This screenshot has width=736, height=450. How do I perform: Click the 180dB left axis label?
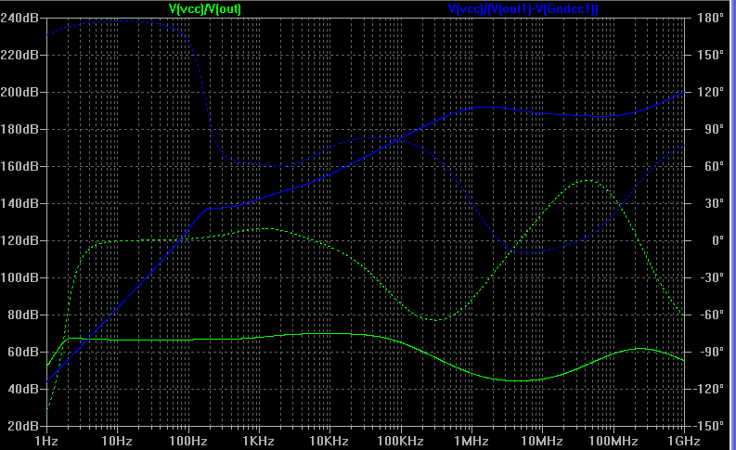19,130
